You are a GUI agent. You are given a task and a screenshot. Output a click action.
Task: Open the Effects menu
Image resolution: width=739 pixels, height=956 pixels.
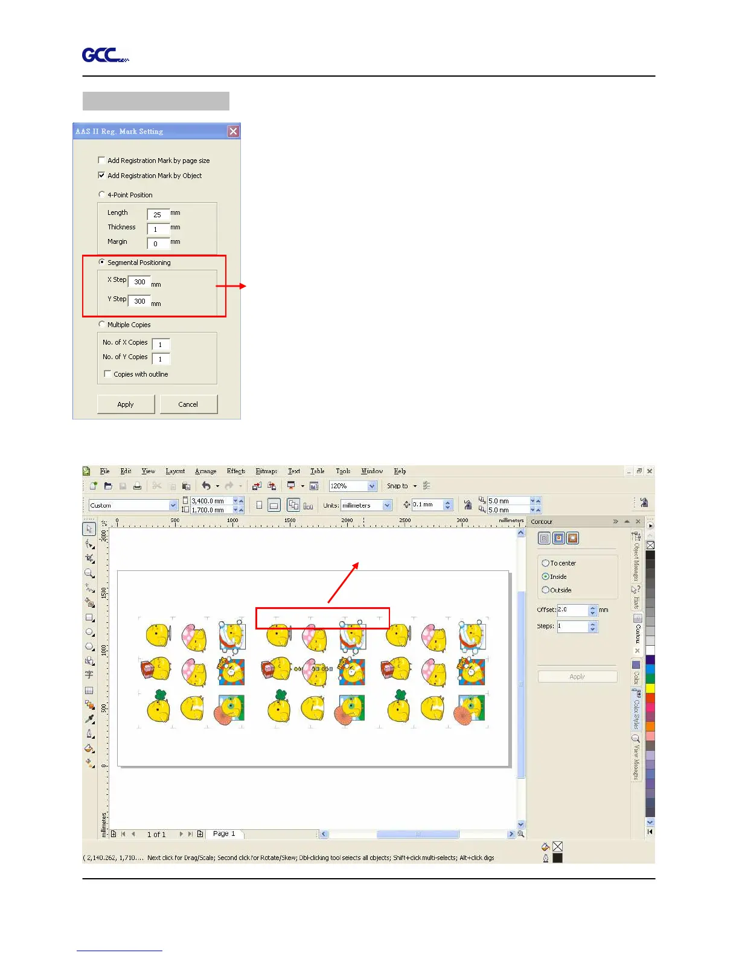(x=236, y=471)
